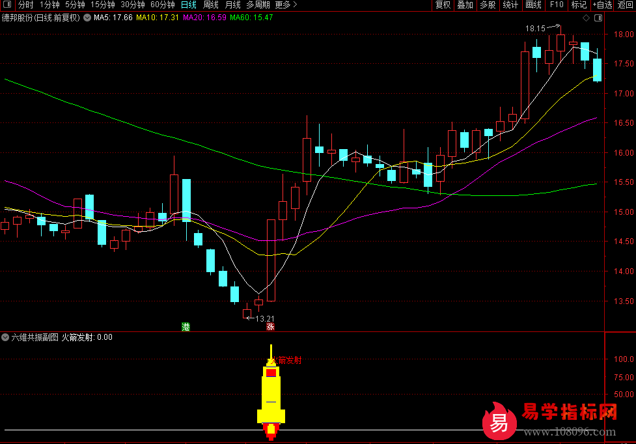
Task: Click the 75.00 sub-chart axis label
Action: (624, 378)
